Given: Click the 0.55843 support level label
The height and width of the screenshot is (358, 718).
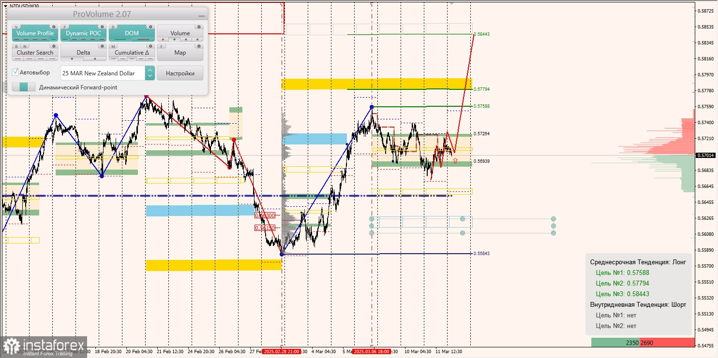Looking at the screenshot, I should [482, 253].
